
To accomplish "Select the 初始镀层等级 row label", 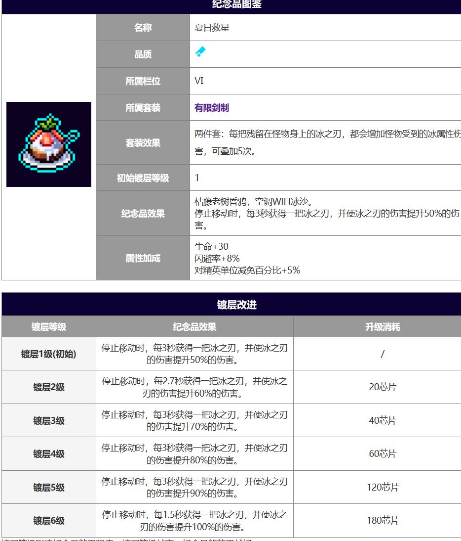I will click(x=143, y=178).
